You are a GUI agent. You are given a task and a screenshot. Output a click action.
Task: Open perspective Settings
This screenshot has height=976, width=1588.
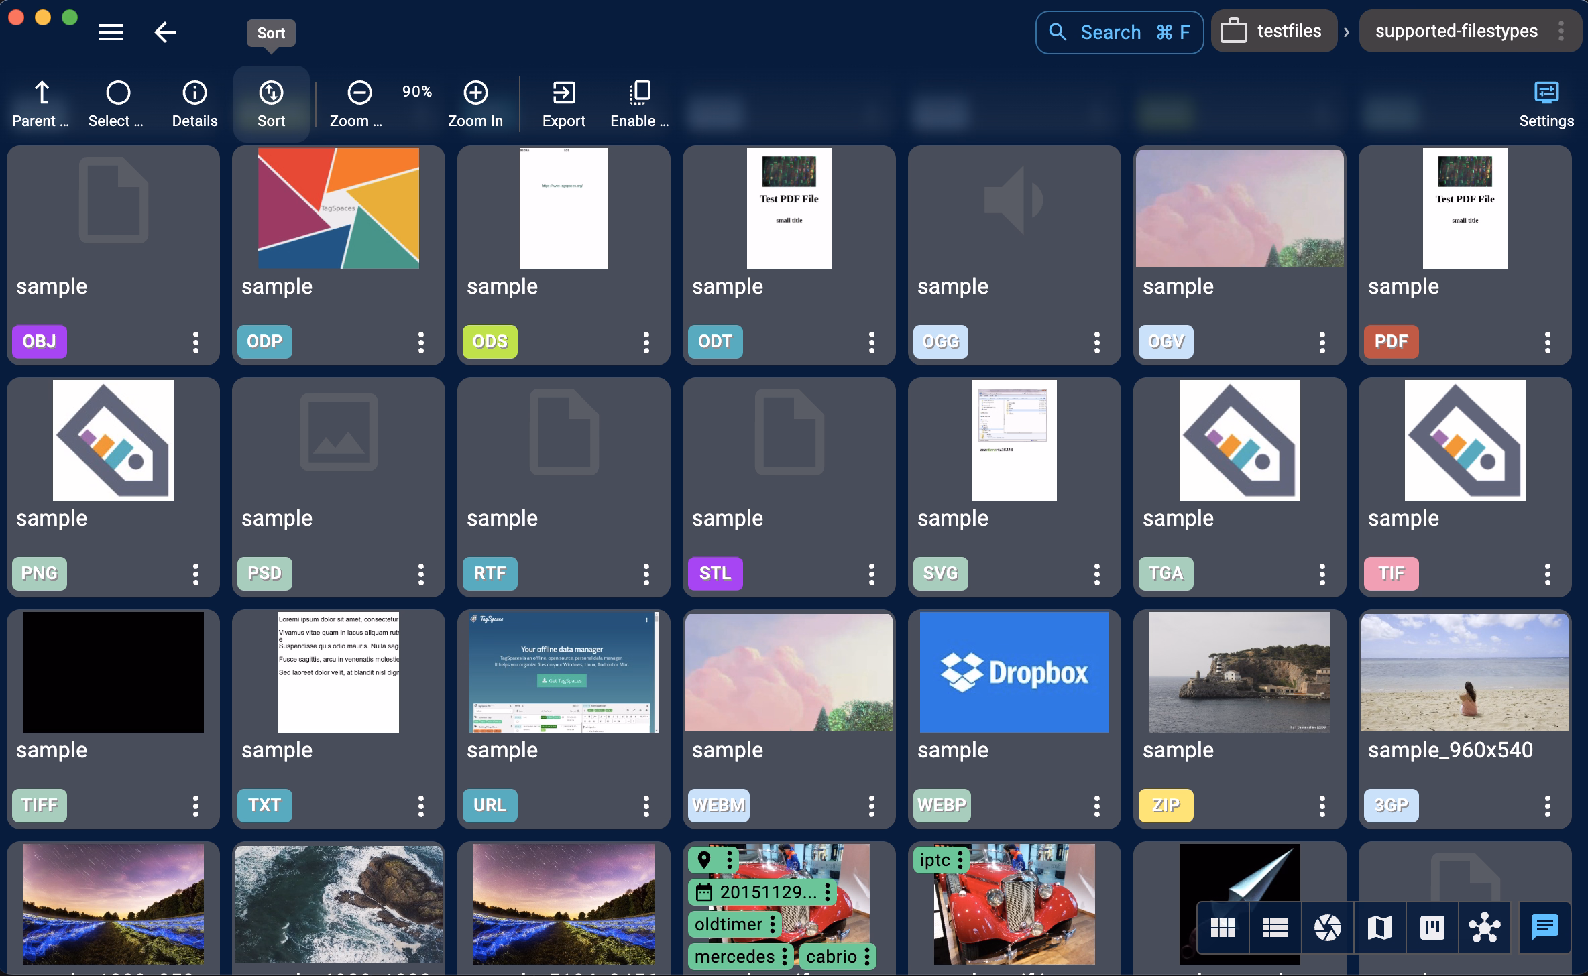coord(1546,105)
